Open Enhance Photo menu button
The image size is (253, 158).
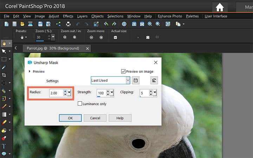(x=170, y=16)
